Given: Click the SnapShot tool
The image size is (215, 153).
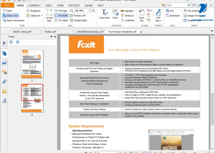Looking at the screenshot, I should coord(33,11).
